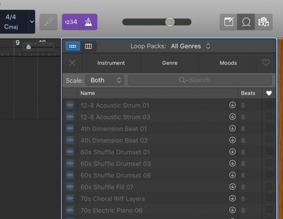283x219 pixels.
Task: Select the Instrument filter tab
Action: point(111,63)
